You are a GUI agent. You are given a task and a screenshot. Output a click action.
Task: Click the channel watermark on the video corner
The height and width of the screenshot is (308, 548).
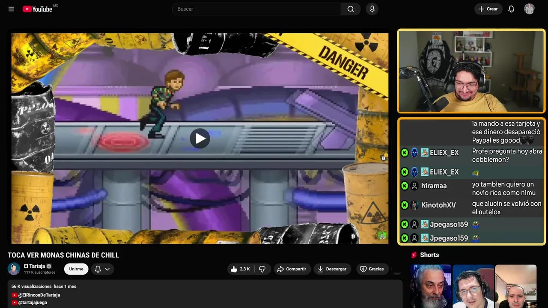pos(382,235)
